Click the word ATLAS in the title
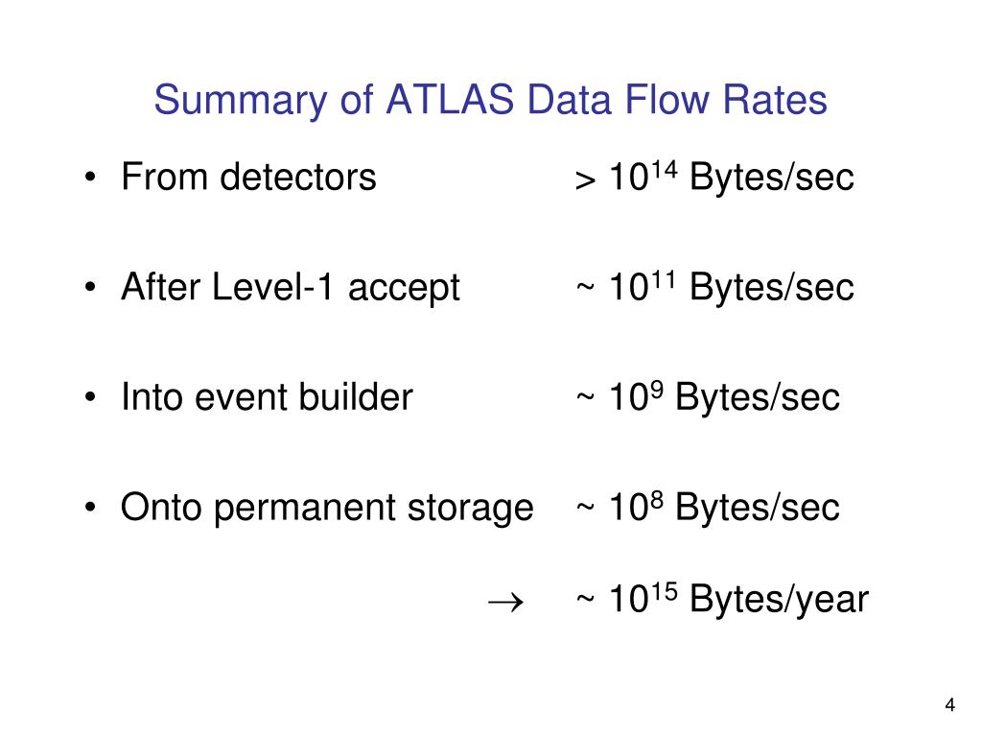Image resolution: width=982 pixels, height=737 pixels. tap(450, 100)
